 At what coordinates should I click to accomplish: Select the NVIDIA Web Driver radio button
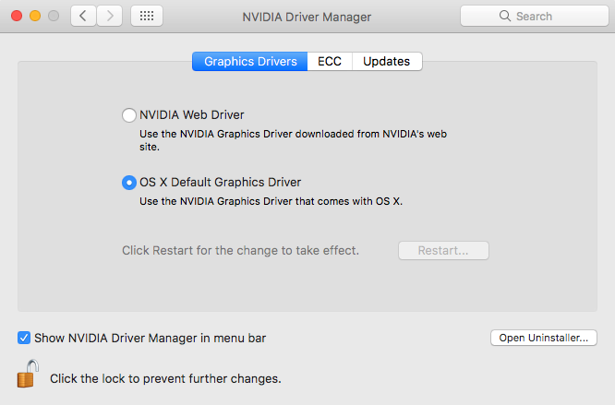coord(128,115)
